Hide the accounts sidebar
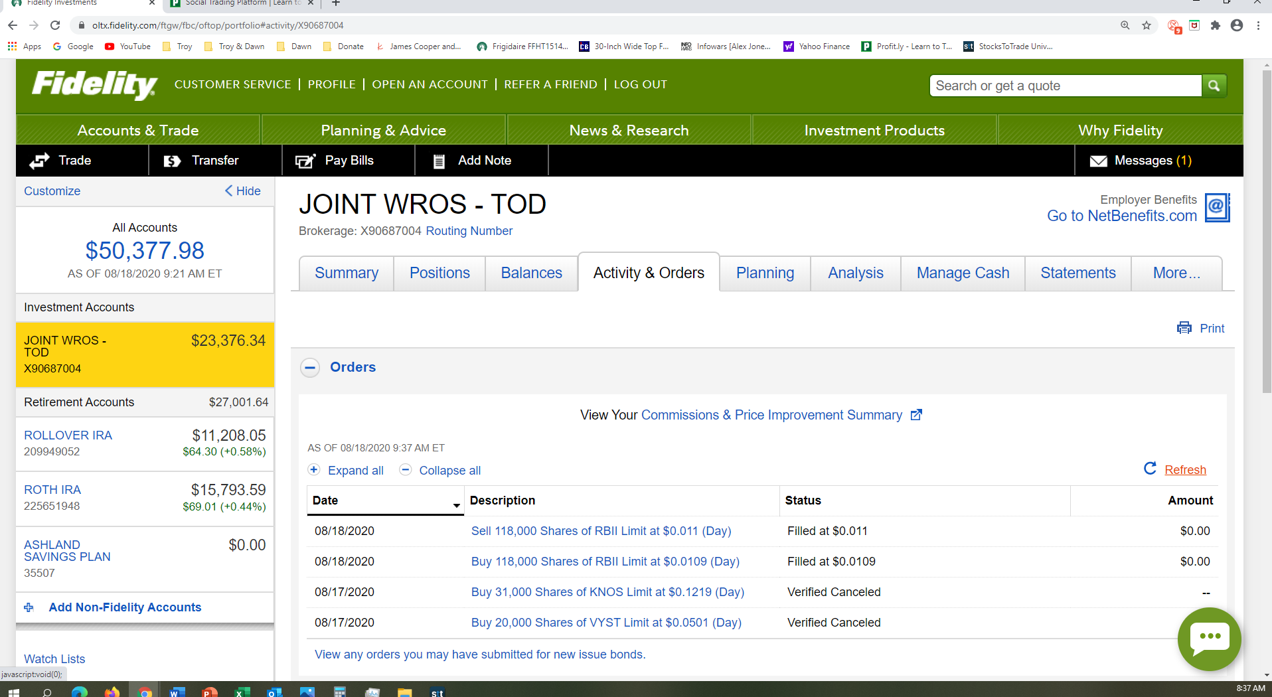The height and width of the screenshot is (697, 1272). coord(242,191)
